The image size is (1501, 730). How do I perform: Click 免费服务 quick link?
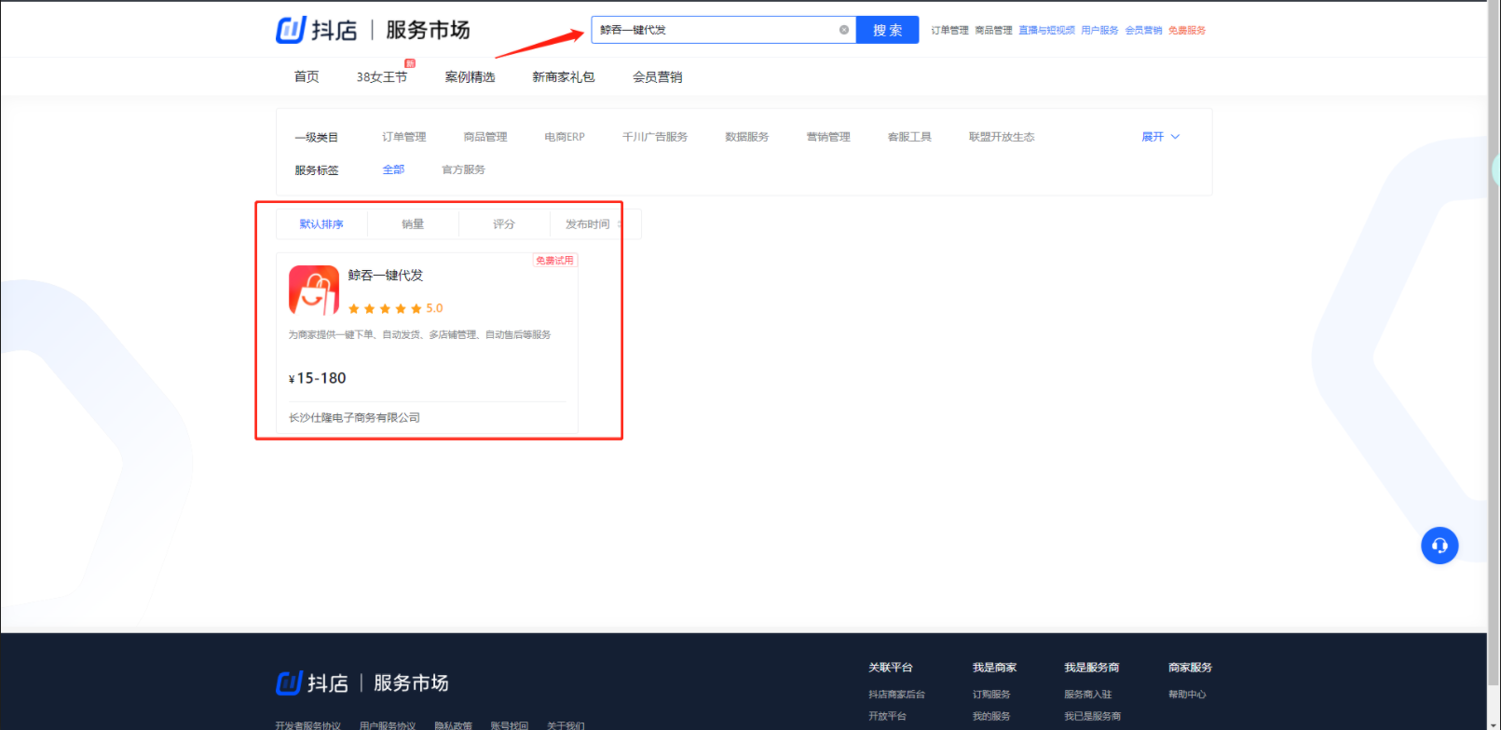pos(1187,31)
